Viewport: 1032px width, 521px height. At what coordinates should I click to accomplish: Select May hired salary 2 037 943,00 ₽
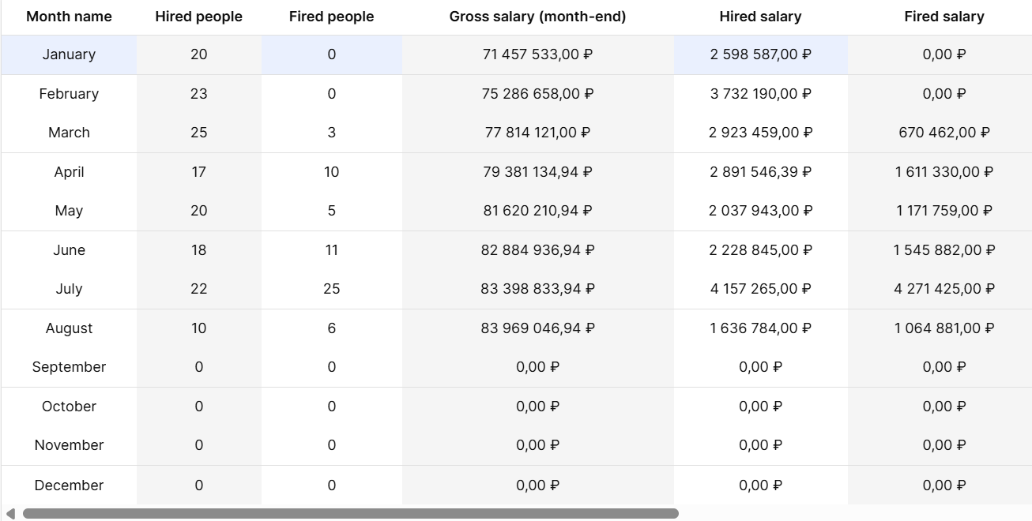(760, 211)
